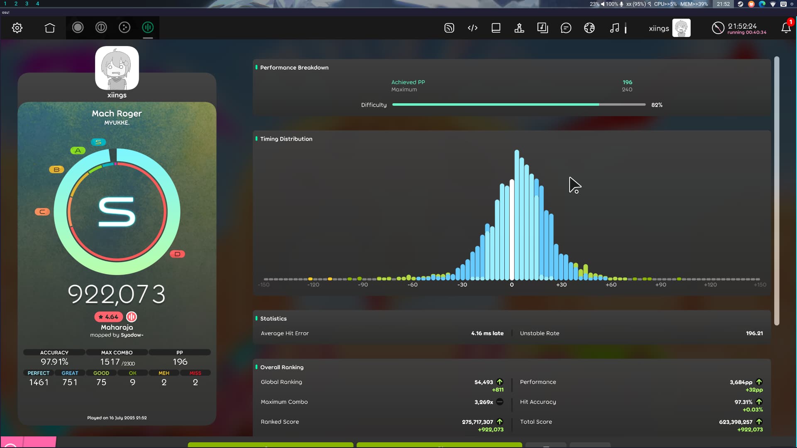Open the xiings user profile button
Viewport: 797px width, 448px height.
(x=669, y=28)
